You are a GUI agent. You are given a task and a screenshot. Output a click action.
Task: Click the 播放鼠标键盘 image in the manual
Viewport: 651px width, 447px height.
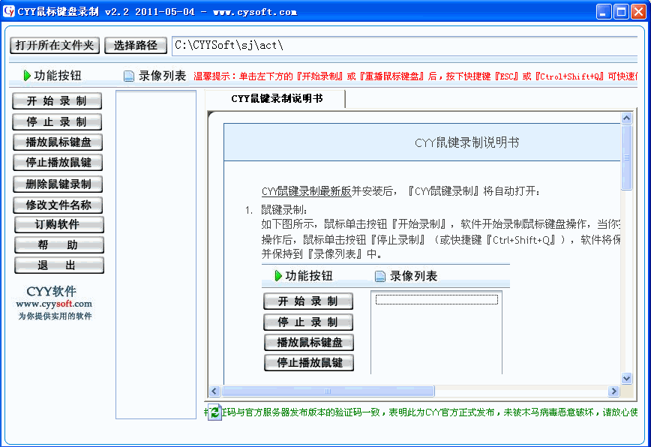click(x=309, y=343)
